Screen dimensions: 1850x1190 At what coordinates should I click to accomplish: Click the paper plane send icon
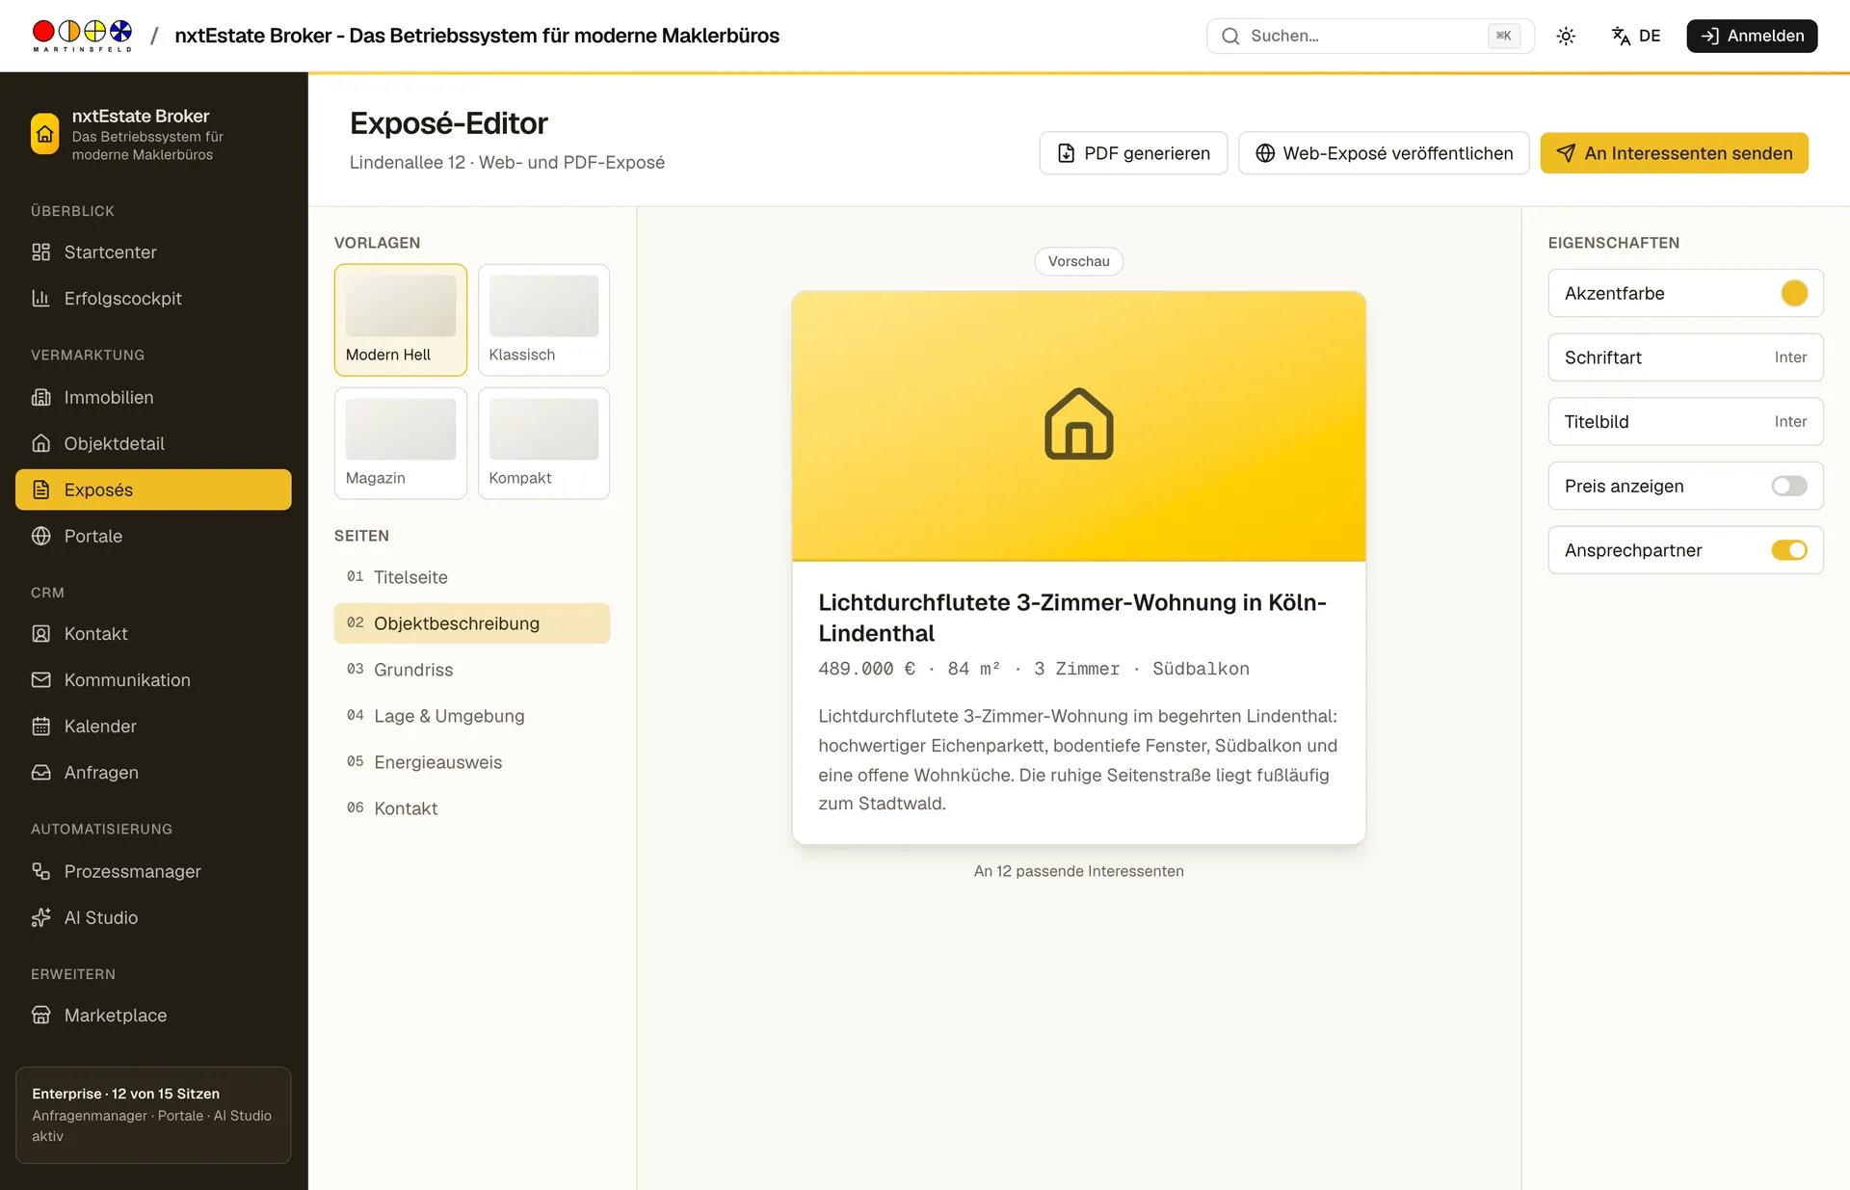[x=1566, y=153]
